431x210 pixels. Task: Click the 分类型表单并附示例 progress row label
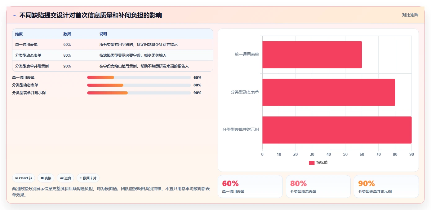pyautogui.click(x=29, y=93)
